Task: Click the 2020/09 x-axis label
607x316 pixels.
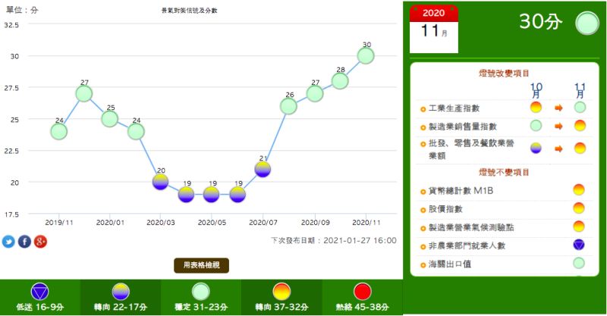Action: (315, 222)
